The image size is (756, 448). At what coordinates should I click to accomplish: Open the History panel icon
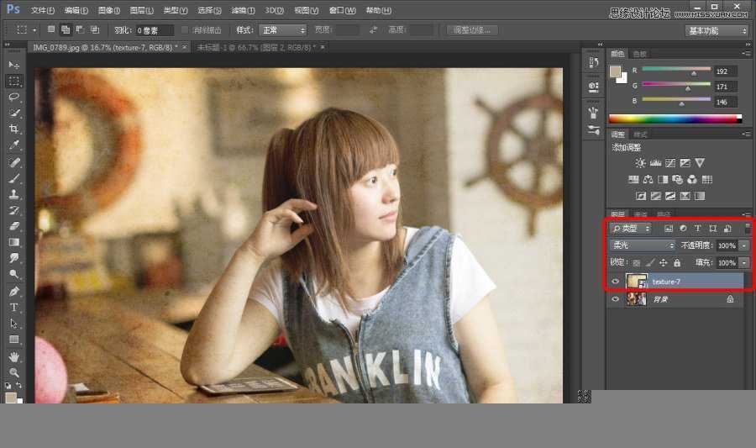tap(594, 62)
